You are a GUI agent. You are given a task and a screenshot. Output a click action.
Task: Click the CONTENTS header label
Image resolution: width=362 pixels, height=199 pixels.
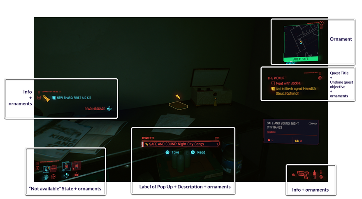point(148,138)
